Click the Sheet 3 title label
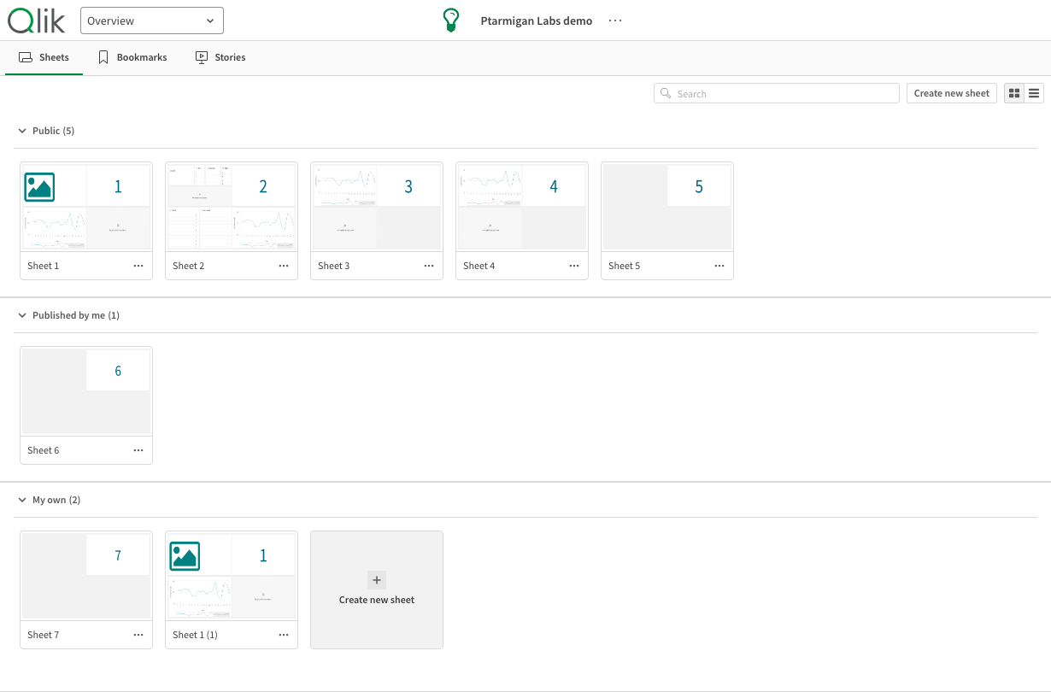 tap(334, 266)
